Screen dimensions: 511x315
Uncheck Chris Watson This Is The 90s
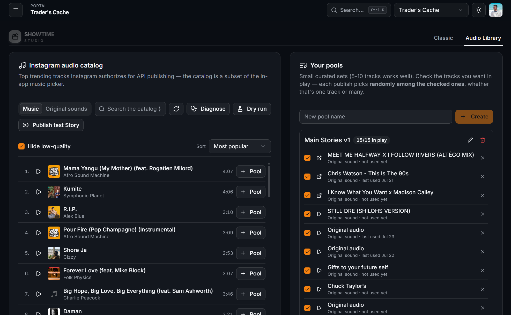coord(307,177)
